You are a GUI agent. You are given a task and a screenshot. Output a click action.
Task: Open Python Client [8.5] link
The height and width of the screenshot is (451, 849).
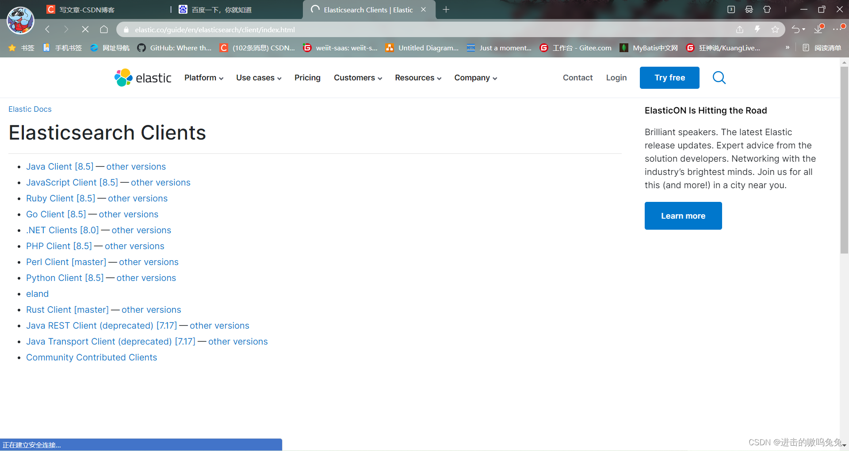click(x=65, y=278)
